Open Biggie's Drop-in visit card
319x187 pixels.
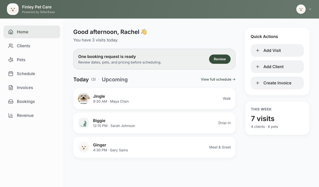pyautogui.click(x=154, y=123)
